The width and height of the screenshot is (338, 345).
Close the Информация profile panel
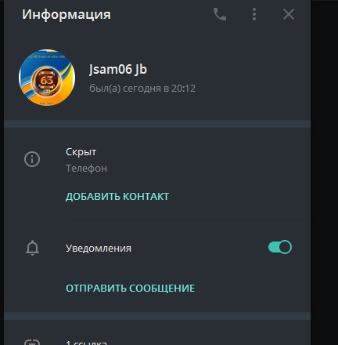[x=289, y=14]
